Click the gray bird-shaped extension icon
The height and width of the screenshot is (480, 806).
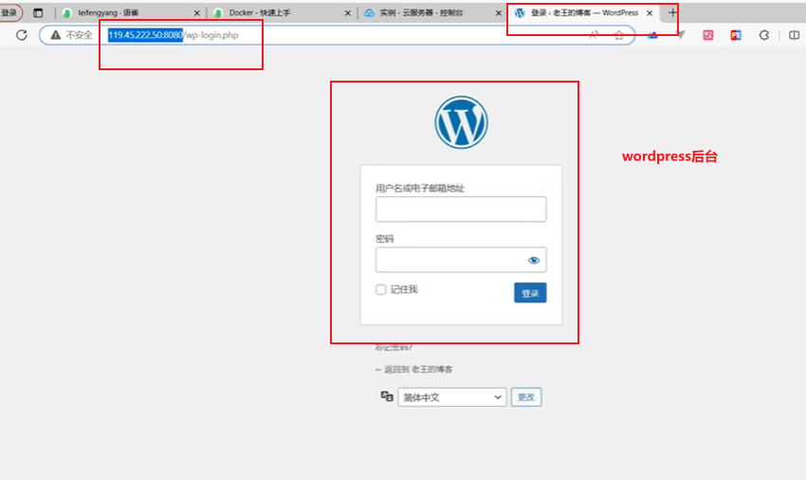(681, 35)
